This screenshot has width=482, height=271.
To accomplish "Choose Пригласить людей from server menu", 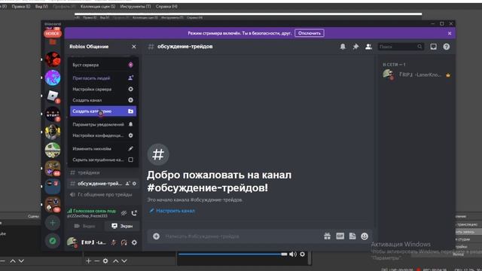I will [103, 78].
